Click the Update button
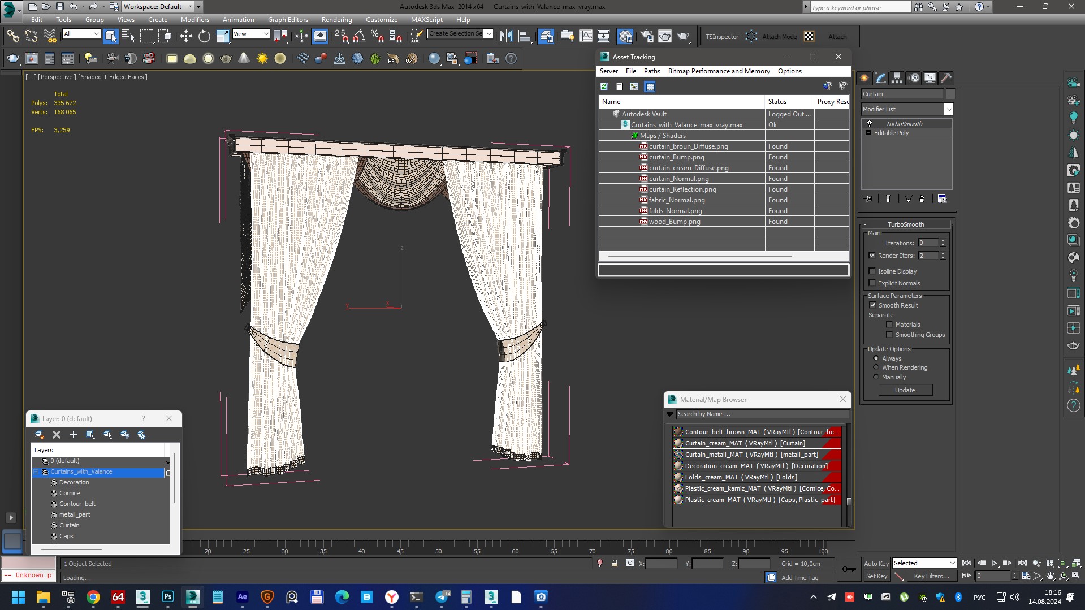This screenshot has height=610, width=1085. 905,390
